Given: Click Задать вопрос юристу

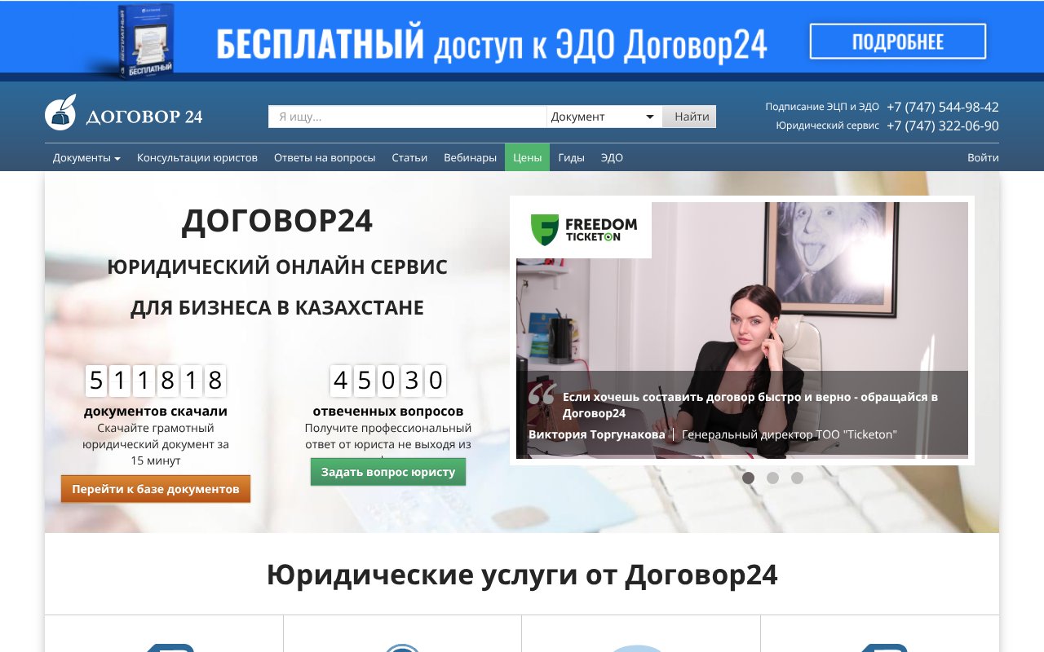Looking at the screenshot, I should point(388,471).
